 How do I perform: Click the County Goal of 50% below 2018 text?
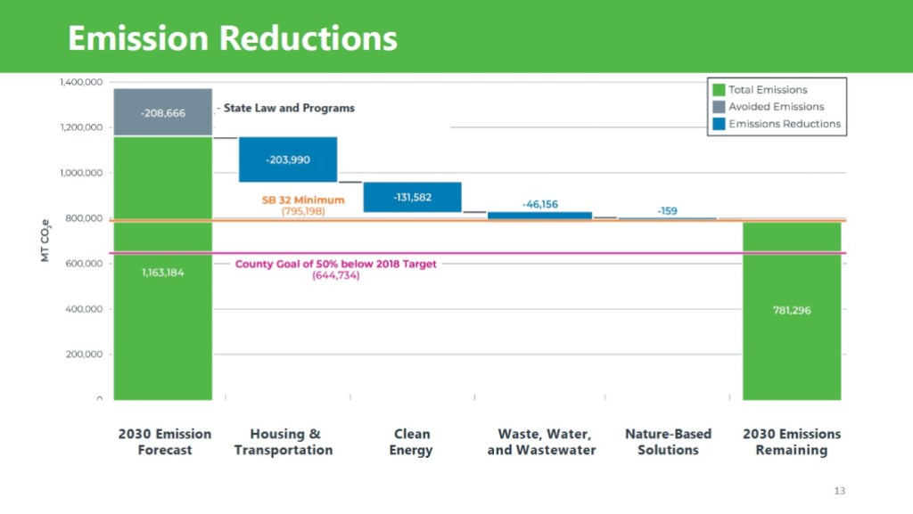coord(336,265)
